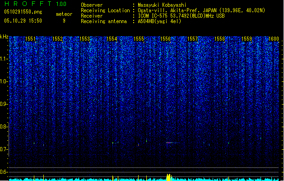Click the HROFFT 1.00 title text

[36, 4]
